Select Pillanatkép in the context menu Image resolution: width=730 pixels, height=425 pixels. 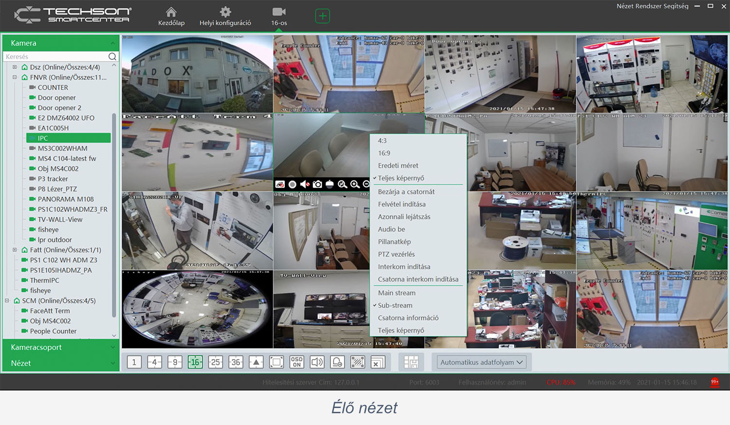pos(394,242)
